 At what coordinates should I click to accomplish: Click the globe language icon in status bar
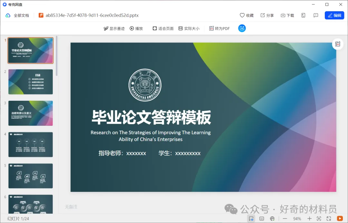click(x=272, y=218)
